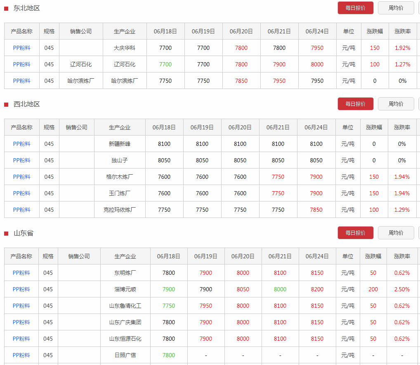Click 日照广信 producer cell

(125, 356)
